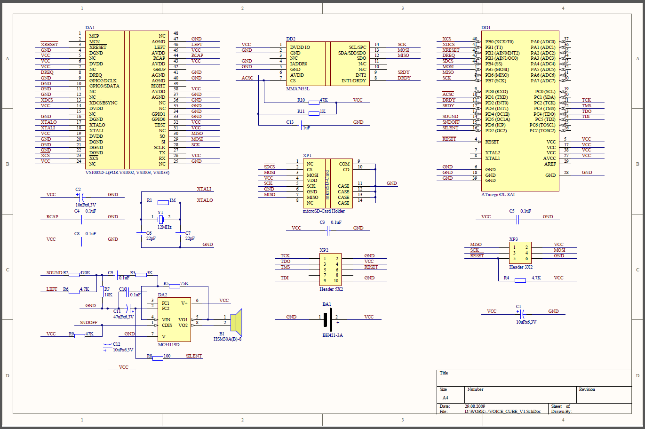Screen dimensions: 645x429
Task: Select the XP2 Header 5X2 connector
Action: pyautogui.click(x=330, y=270)
